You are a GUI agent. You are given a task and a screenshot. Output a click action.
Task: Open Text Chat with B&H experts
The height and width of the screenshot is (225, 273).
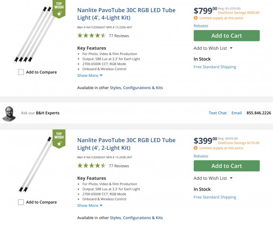[218, 113]
